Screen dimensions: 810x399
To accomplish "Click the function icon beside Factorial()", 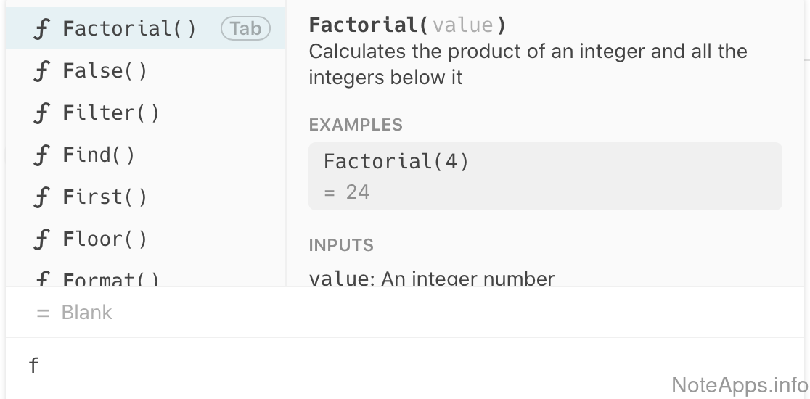I will [x=42, y=30].
